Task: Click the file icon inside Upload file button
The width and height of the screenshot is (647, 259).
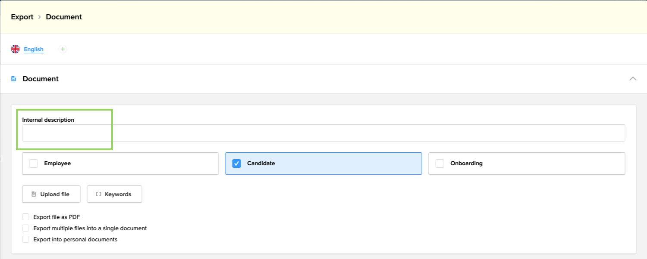Action: point(35,194)
